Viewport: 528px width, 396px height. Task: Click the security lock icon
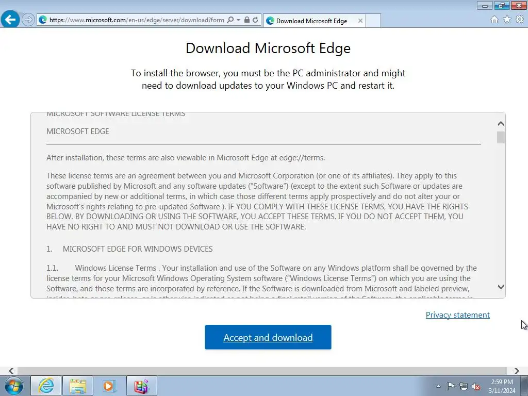[247, 20]
